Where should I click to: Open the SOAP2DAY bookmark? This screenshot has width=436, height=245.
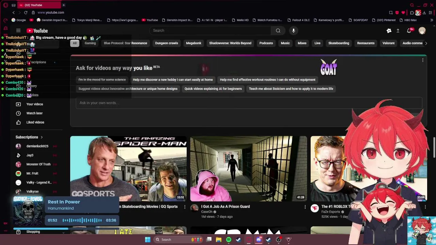point(358,20)
